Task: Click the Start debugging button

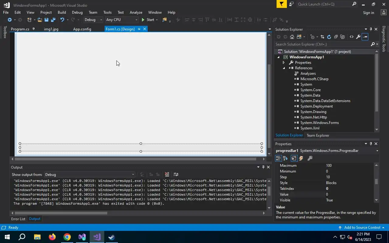Action: pos(148,20)
